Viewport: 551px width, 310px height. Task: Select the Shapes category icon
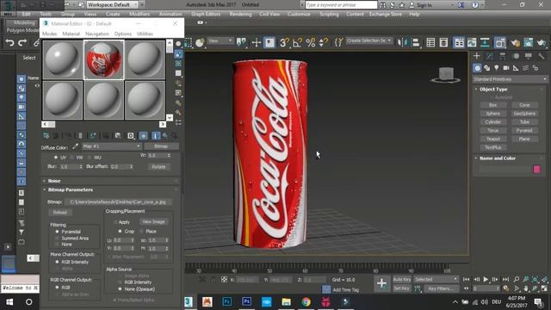point(486,68)
